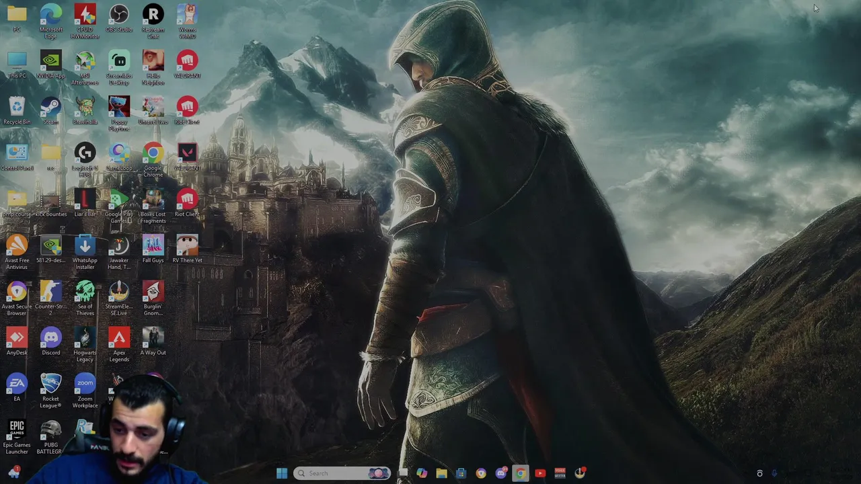Select the A Way Out icon

pyautogui.click(x=153, y=341)
